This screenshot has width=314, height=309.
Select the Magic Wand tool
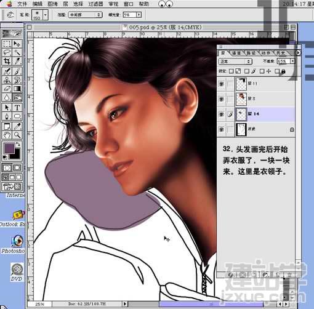pos(17,52)
